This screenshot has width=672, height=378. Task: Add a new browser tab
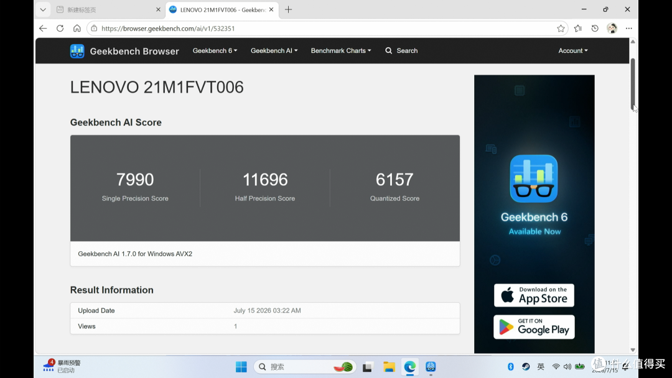coord(289,9)
